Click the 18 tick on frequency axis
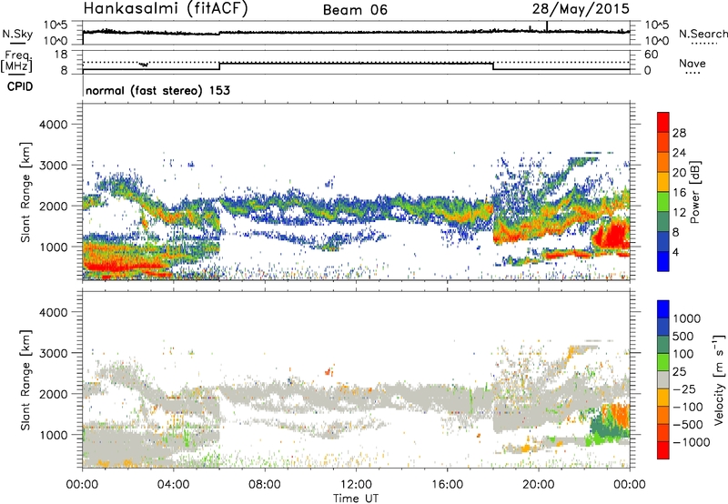The height and width of the screenshot is (504, 728). coord(61,54)
